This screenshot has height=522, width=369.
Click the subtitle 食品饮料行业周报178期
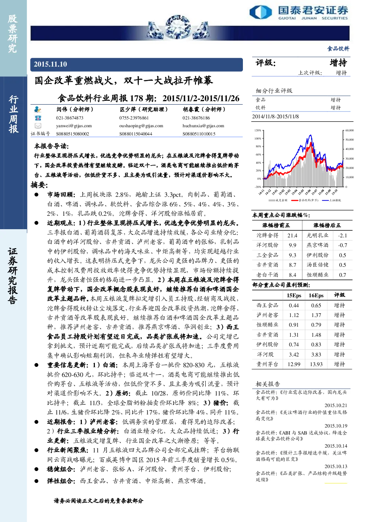click(148, 98)
